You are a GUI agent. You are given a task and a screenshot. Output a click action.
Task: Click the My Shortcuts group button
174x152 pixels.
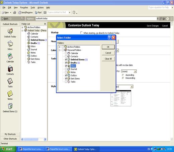(x=10, y=134)
